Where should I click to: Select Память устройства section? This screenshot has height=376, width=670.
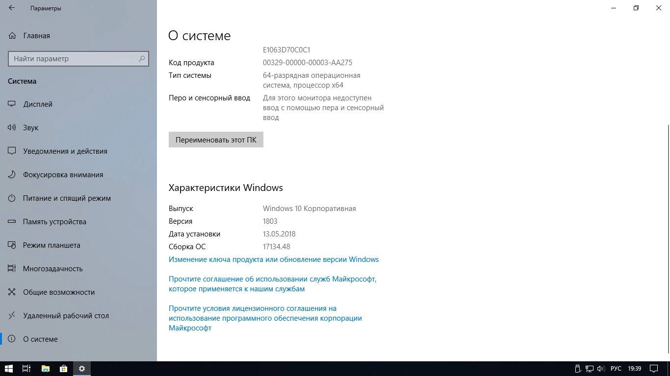click(x=78, y=222)
